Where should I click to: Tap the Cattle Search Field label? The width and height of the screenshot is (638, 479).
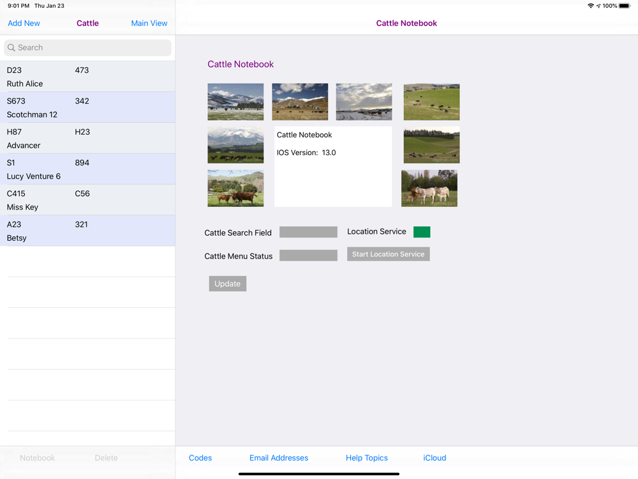(237, 232)
